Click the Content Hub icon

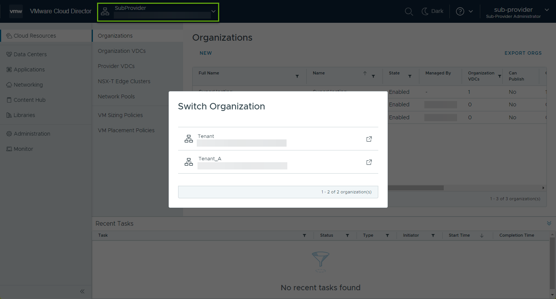click(x=9, y=100)
